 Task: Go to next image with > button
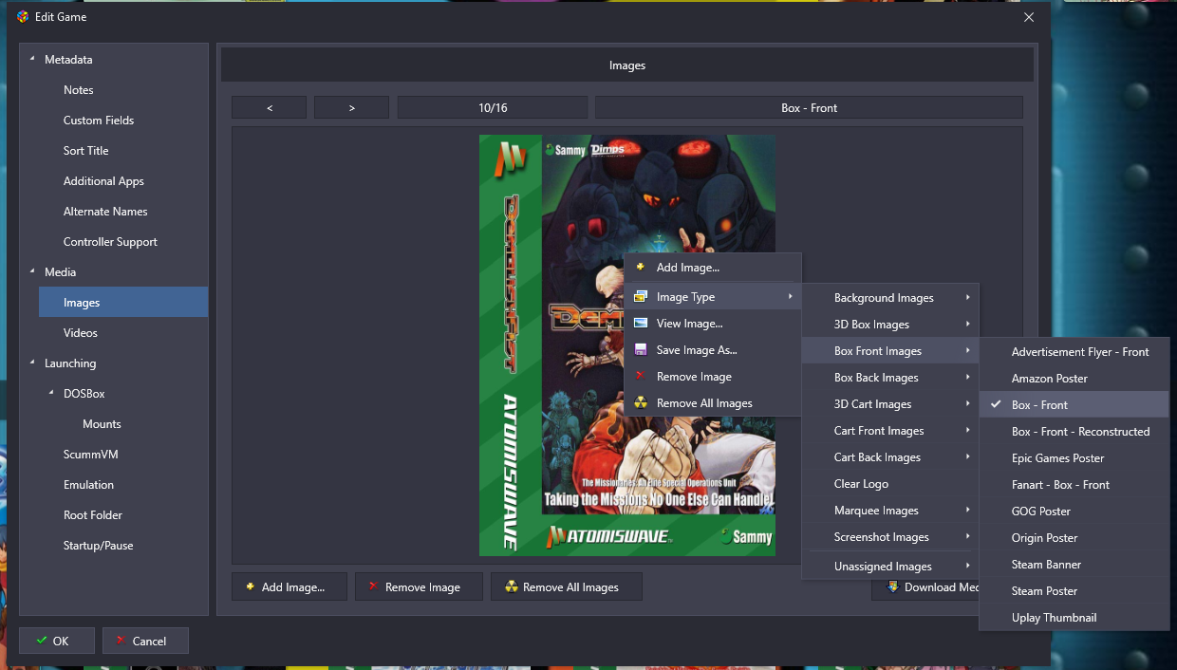(x=351, y=108)
